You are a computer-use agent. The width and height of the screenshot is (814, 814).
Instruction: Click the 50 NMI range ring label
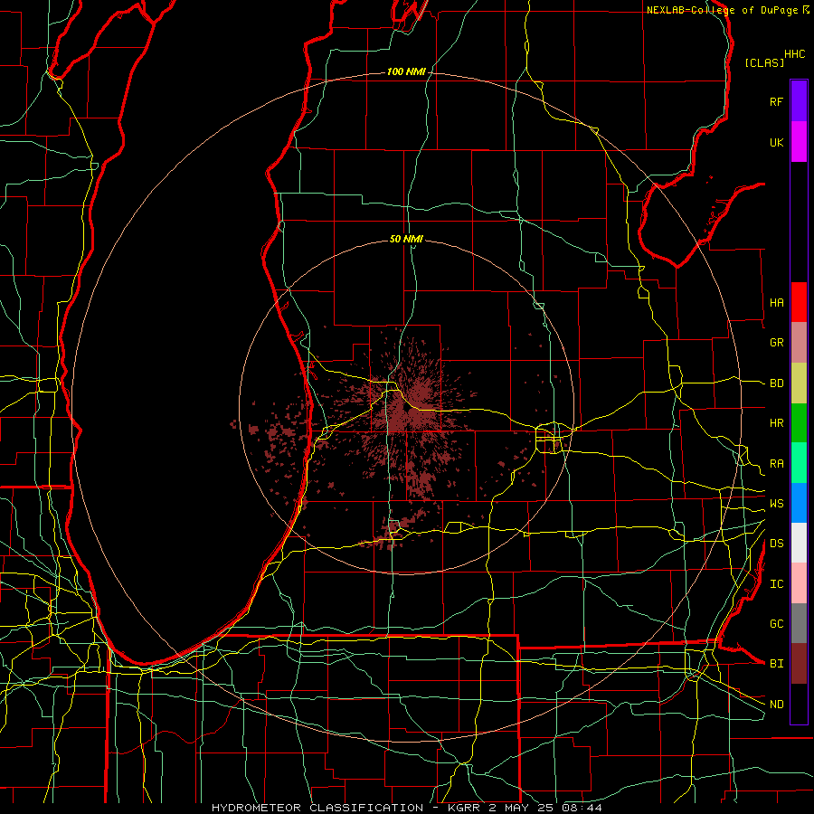(x=406, y=239)
